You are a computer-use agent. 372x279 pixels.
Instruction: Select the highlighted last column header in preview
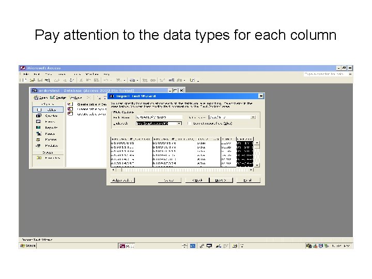(245, 139)
